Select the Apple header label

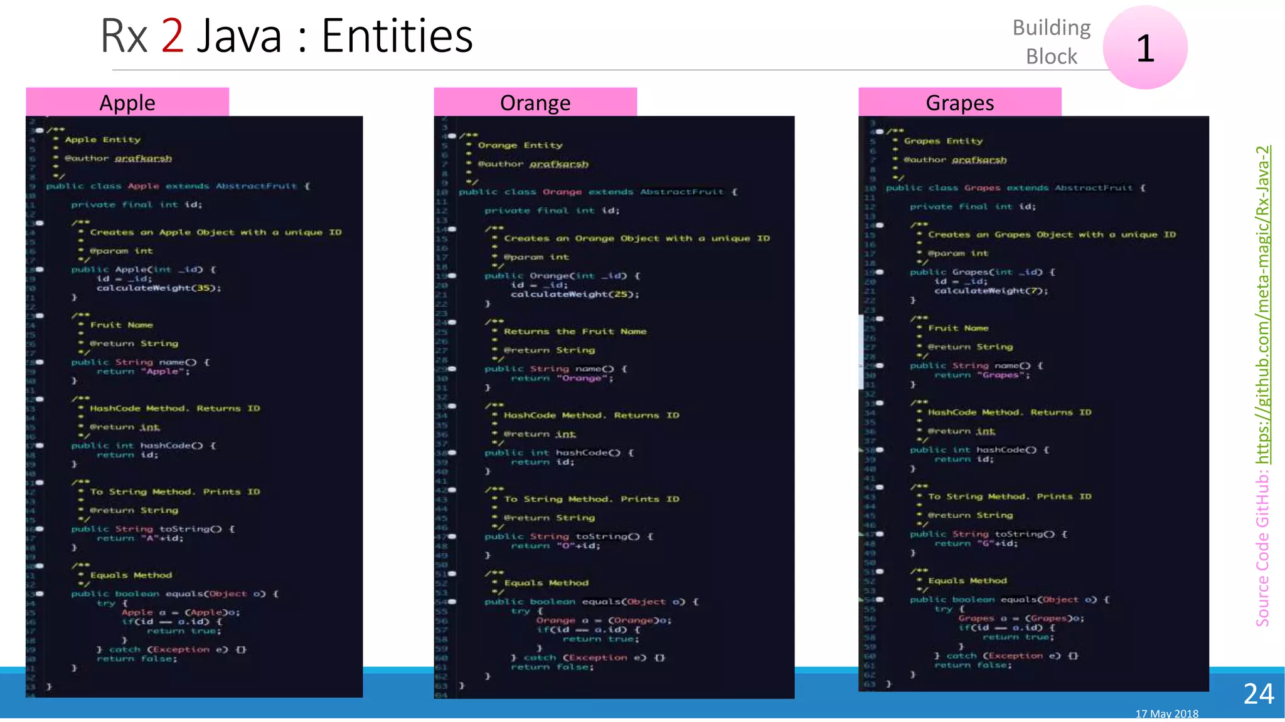(127, 103)
